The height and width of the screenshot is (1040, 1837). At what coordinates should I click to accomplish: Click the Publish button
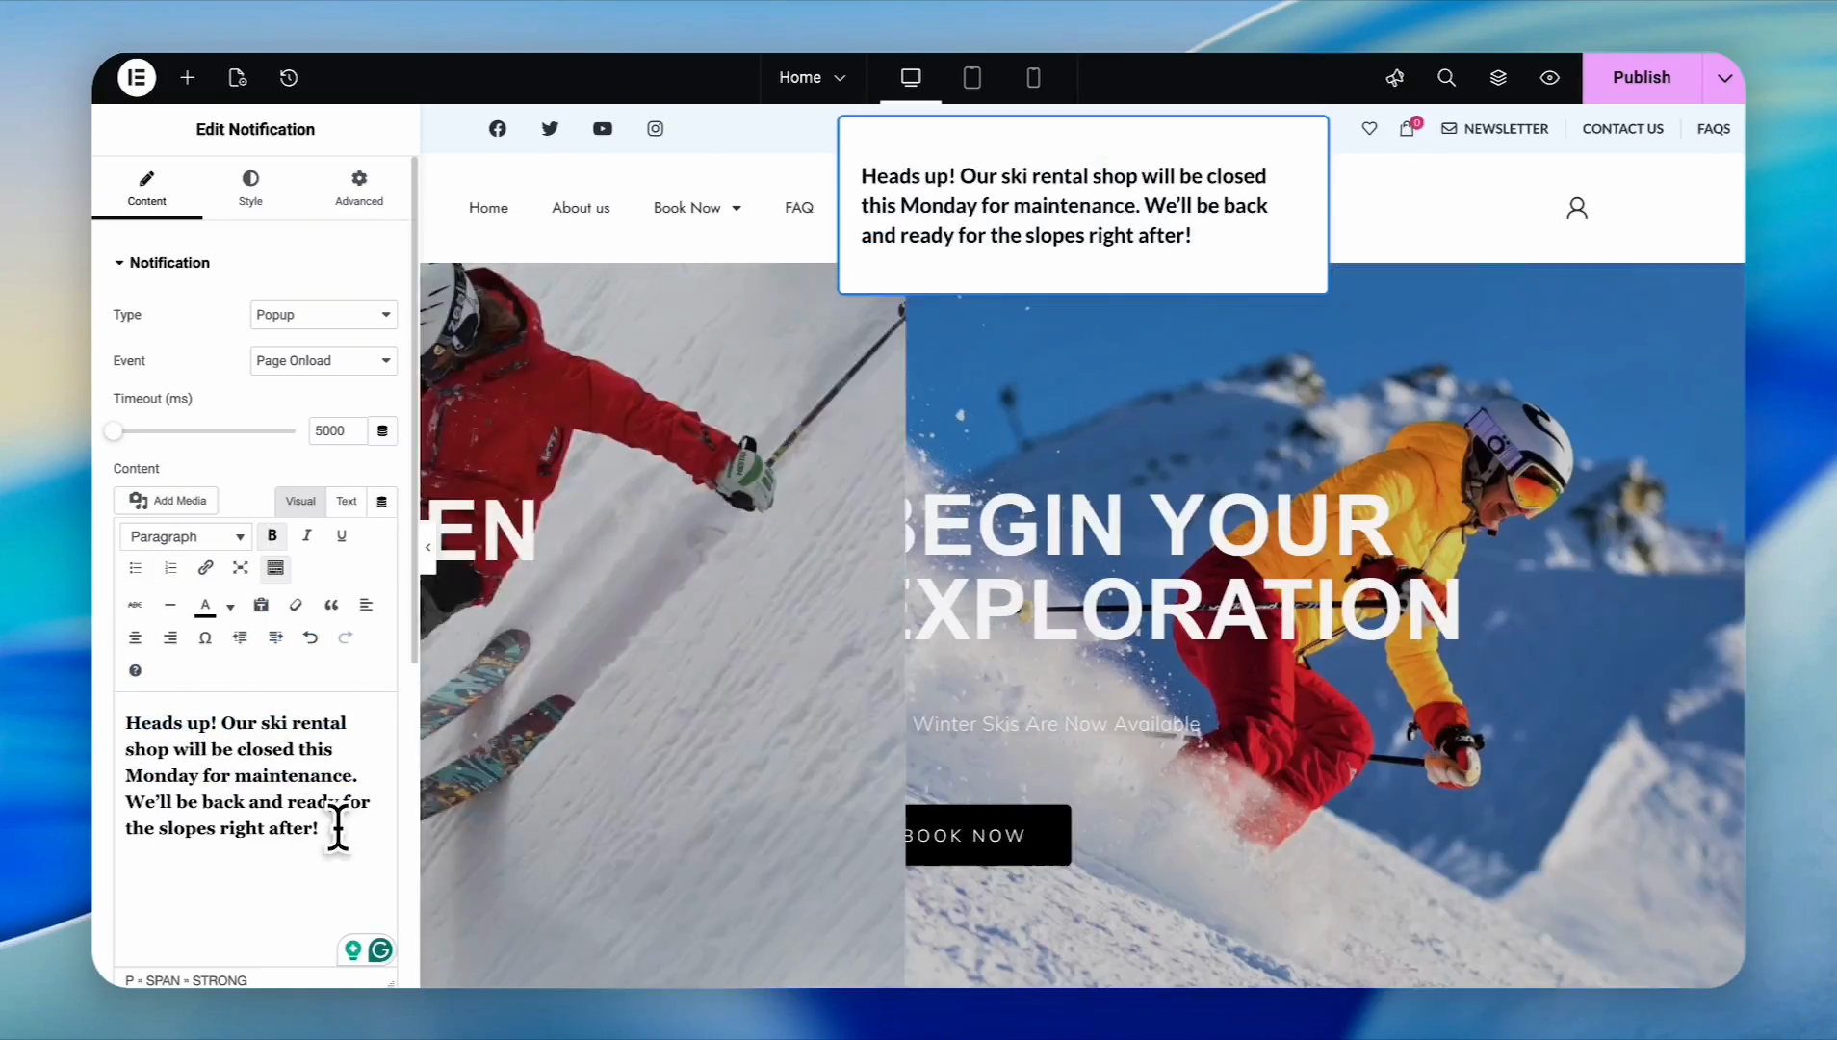1641,78
